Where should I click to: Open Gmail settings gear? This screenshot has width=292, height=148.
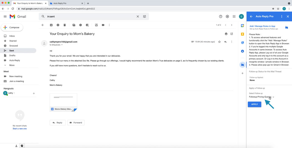coord(227,17)
